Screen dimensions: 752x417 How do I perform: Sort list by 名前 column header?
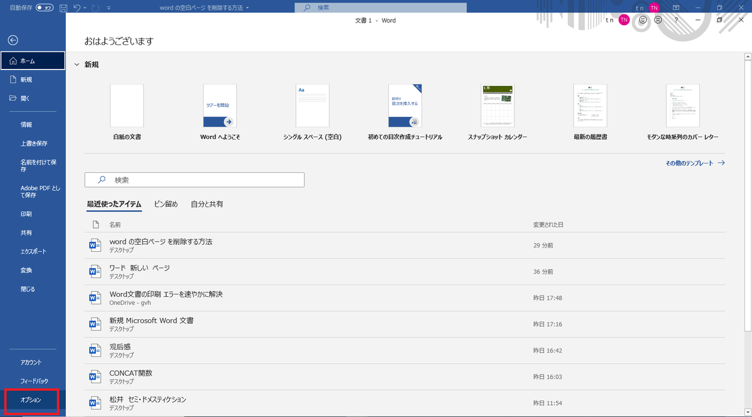pos(115,224)
